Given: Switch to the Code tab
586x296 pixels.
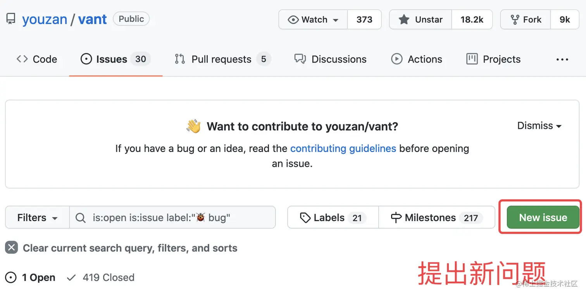Looking at the screenshot, I should 37,59.
